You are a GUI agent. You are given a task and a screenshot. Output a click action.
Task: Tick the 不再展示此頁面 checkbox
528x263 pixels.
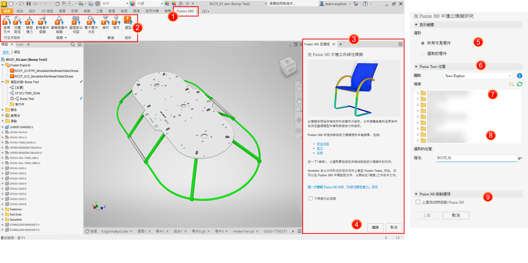click(311, 198)
